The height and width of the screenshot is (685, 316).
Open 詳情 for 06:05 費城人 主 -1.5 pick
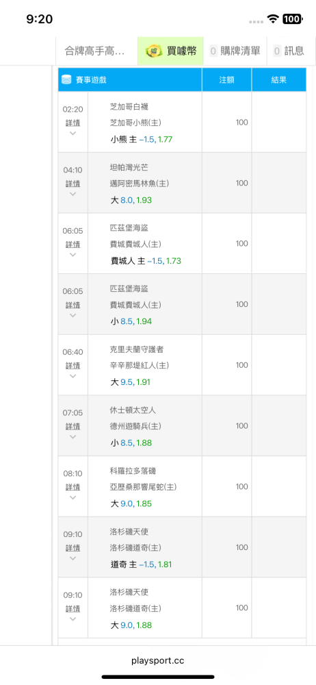(x=73, y=245)
